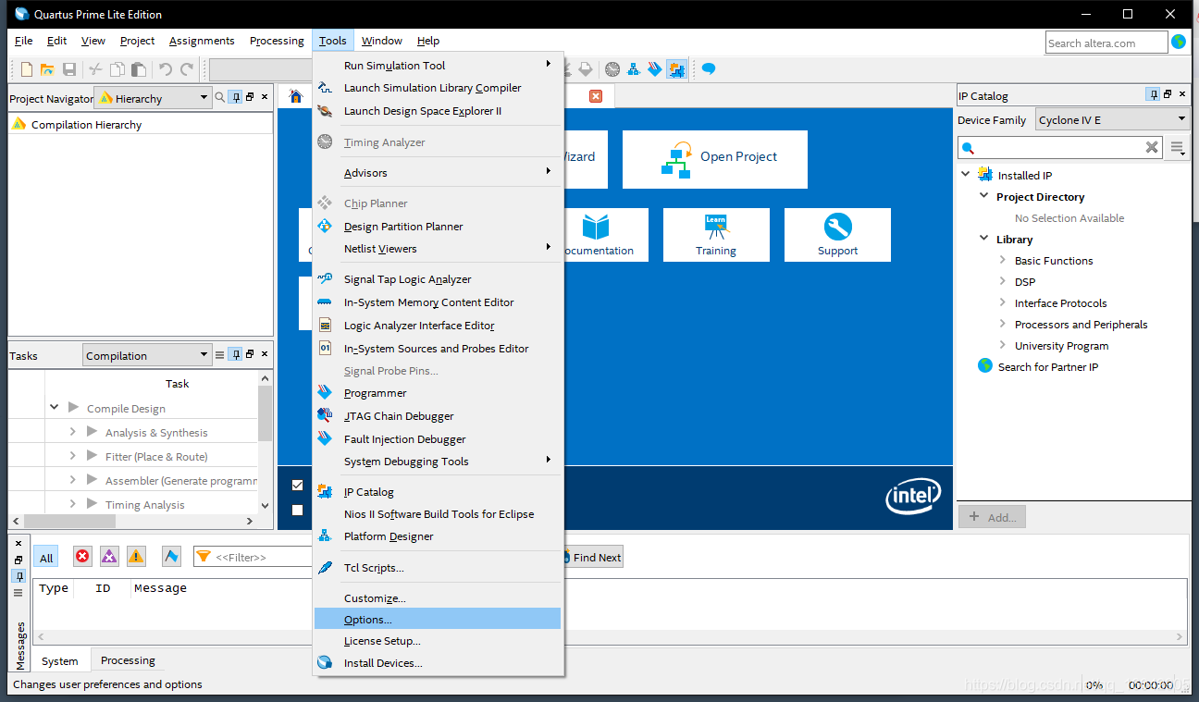The width and height of the screenshot is (1199, 702).
Task: Click the globe icon beside altera search
Action: click(x=1179, y=42)
